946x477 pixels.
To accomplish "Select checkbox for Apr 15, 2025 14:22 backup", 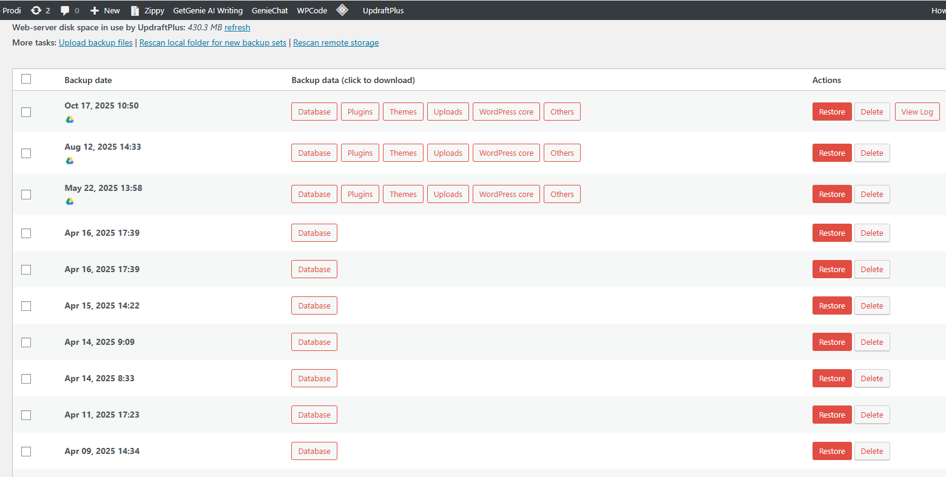I will click(26, 306).
